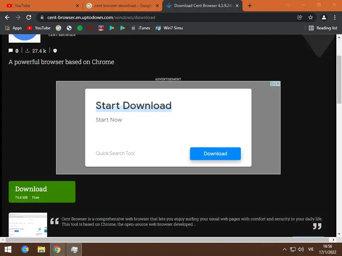This screenshot has width=342, height=256.
Task: Open the iTunes bookmark
Action: 141,28
